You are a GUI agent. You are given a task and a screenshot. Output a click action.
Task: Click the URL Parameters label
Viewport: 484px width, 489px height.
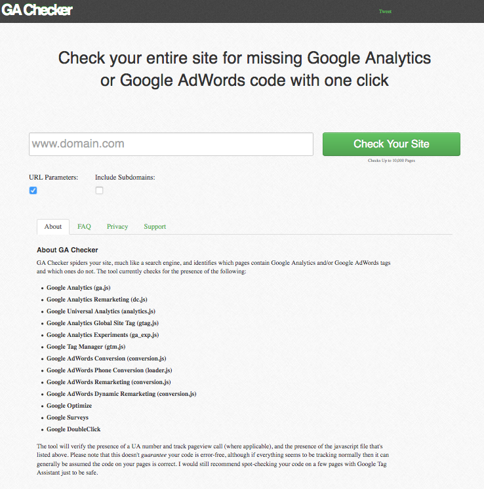pyautogui.click(x=54, y=178)
